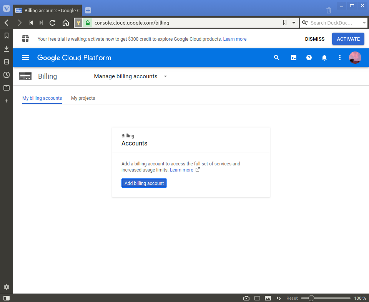Open a new tab with plus button
This screenshot has width=369, height=302.
coord(88,10)
